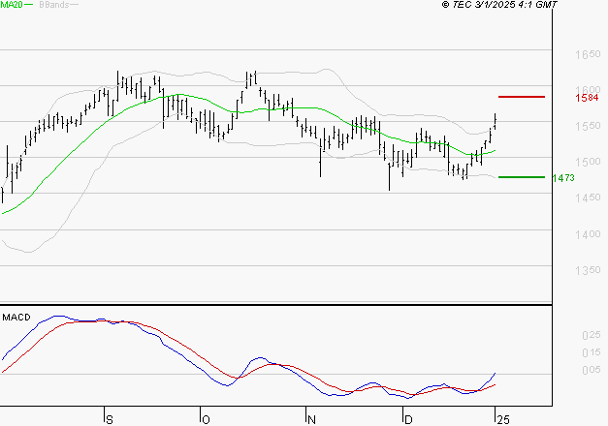Click the 1550 price axis label
This screenshot has height=426, width=608.
pos(588,126)
